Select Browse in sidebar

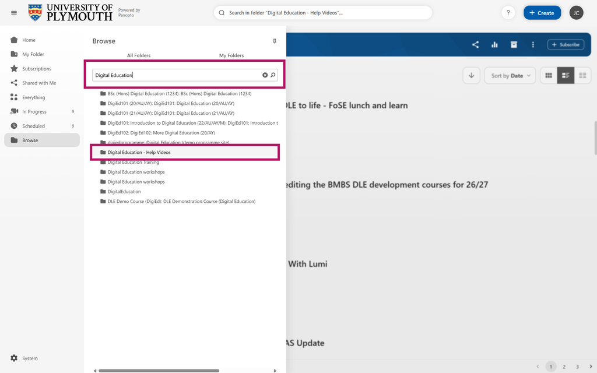point(42,140)
